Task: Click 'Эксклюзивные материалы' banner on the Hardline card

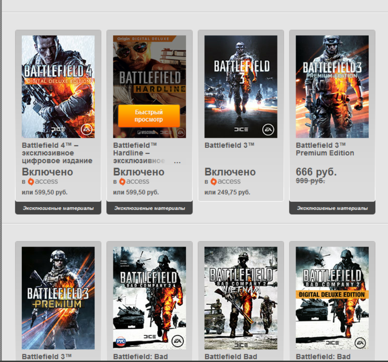Action: 149,208
